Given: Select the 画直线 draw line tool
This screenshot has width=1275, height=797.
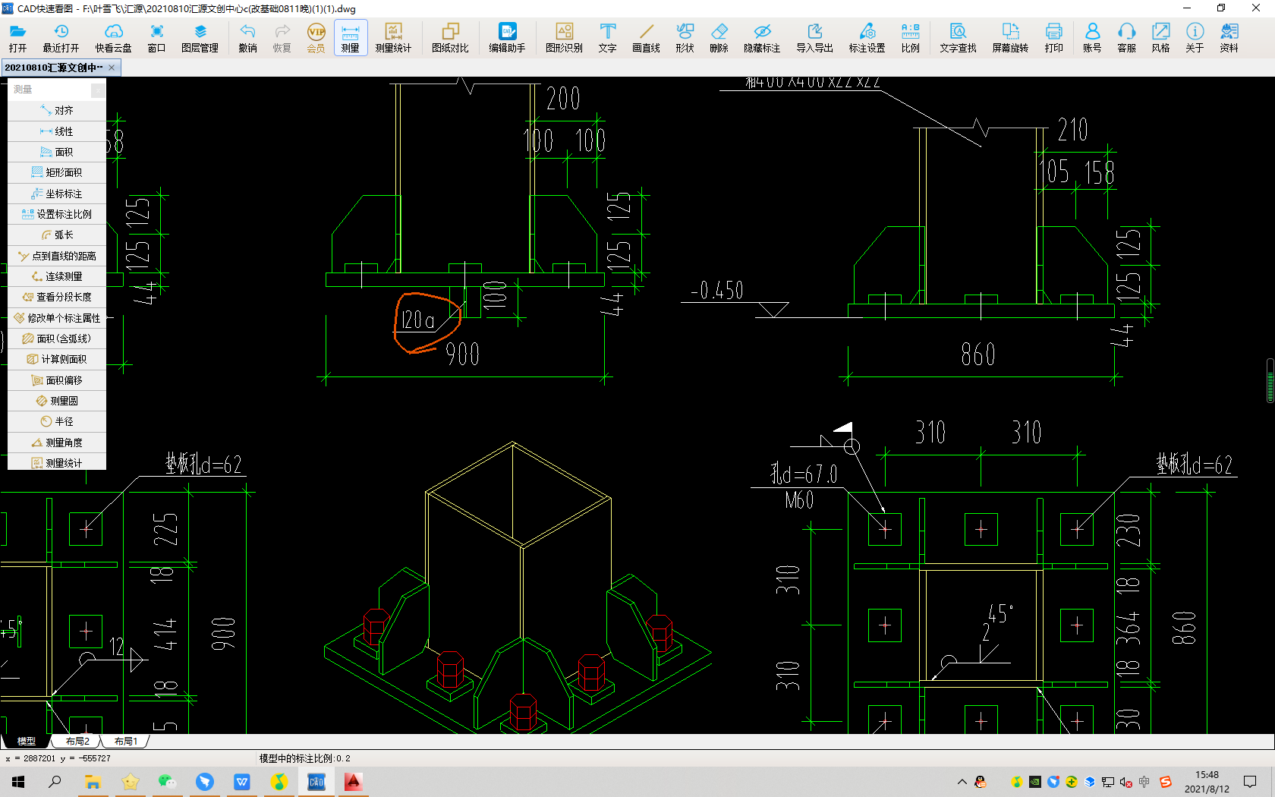Looking at the screenshot, I should tap(646, 37).
